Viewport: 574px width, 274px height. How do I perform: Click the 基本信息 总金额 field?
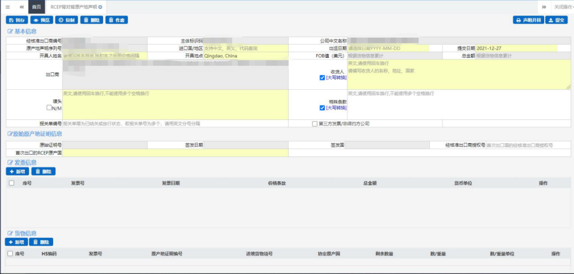(523, 56)
